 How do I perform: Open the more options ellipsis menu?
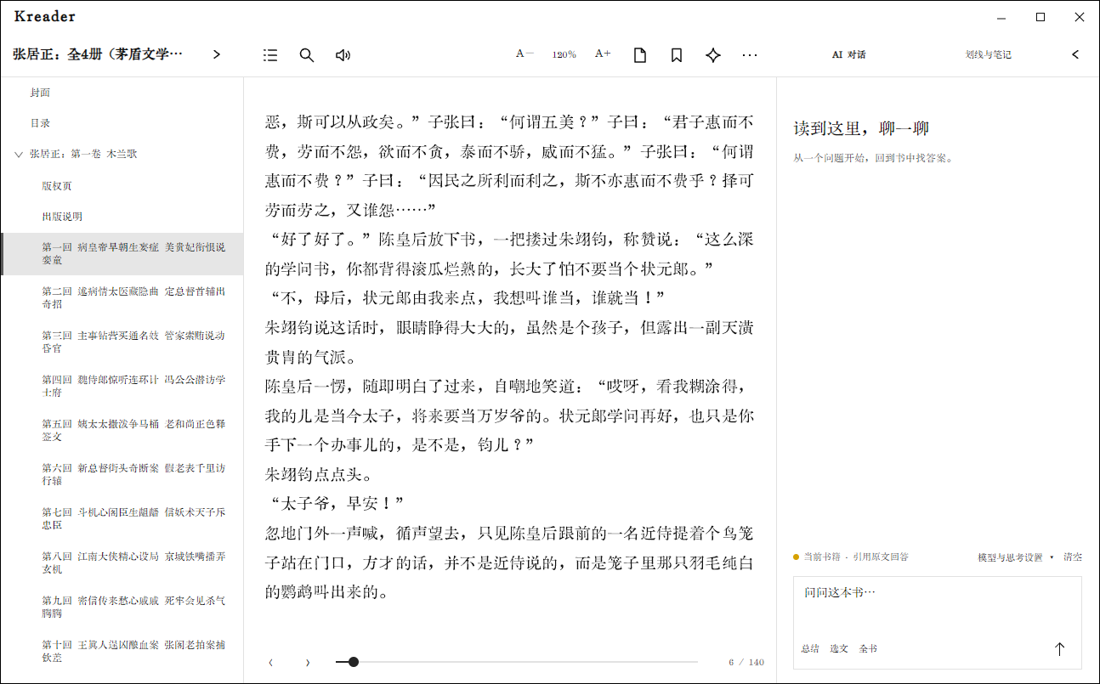click(749, 55)
